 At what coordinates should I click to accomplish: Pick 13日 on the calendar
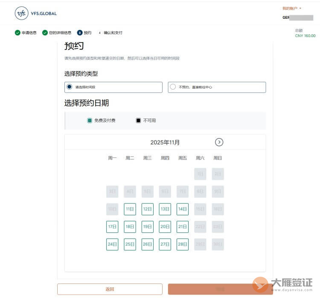point(165,209)
